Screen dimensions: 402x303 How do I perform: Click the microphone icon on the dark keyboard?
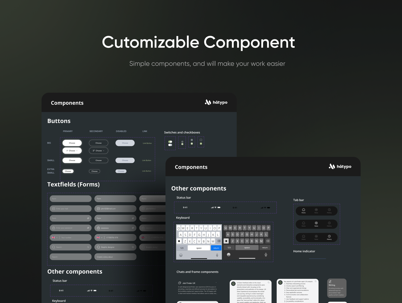point(266,255)
